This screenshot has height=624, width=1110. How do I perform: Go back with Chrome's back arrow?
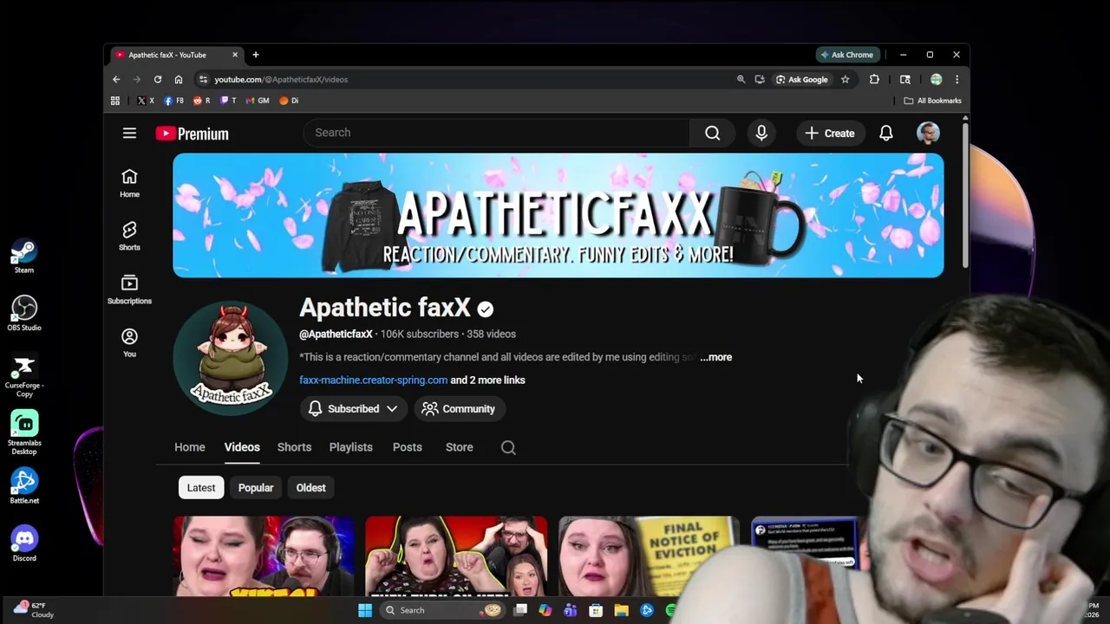click(x=116, y=79)
